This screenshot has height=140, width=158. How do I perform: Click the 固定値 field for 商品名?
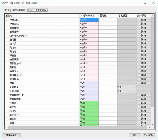pyautogui.click(x=108, y=119)
